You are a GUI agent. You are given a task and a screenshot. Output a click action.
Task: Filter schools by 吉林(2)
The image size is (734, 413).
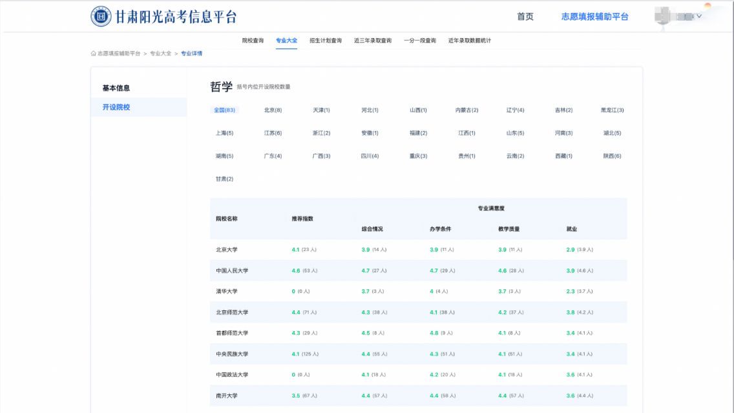(563, 110)
